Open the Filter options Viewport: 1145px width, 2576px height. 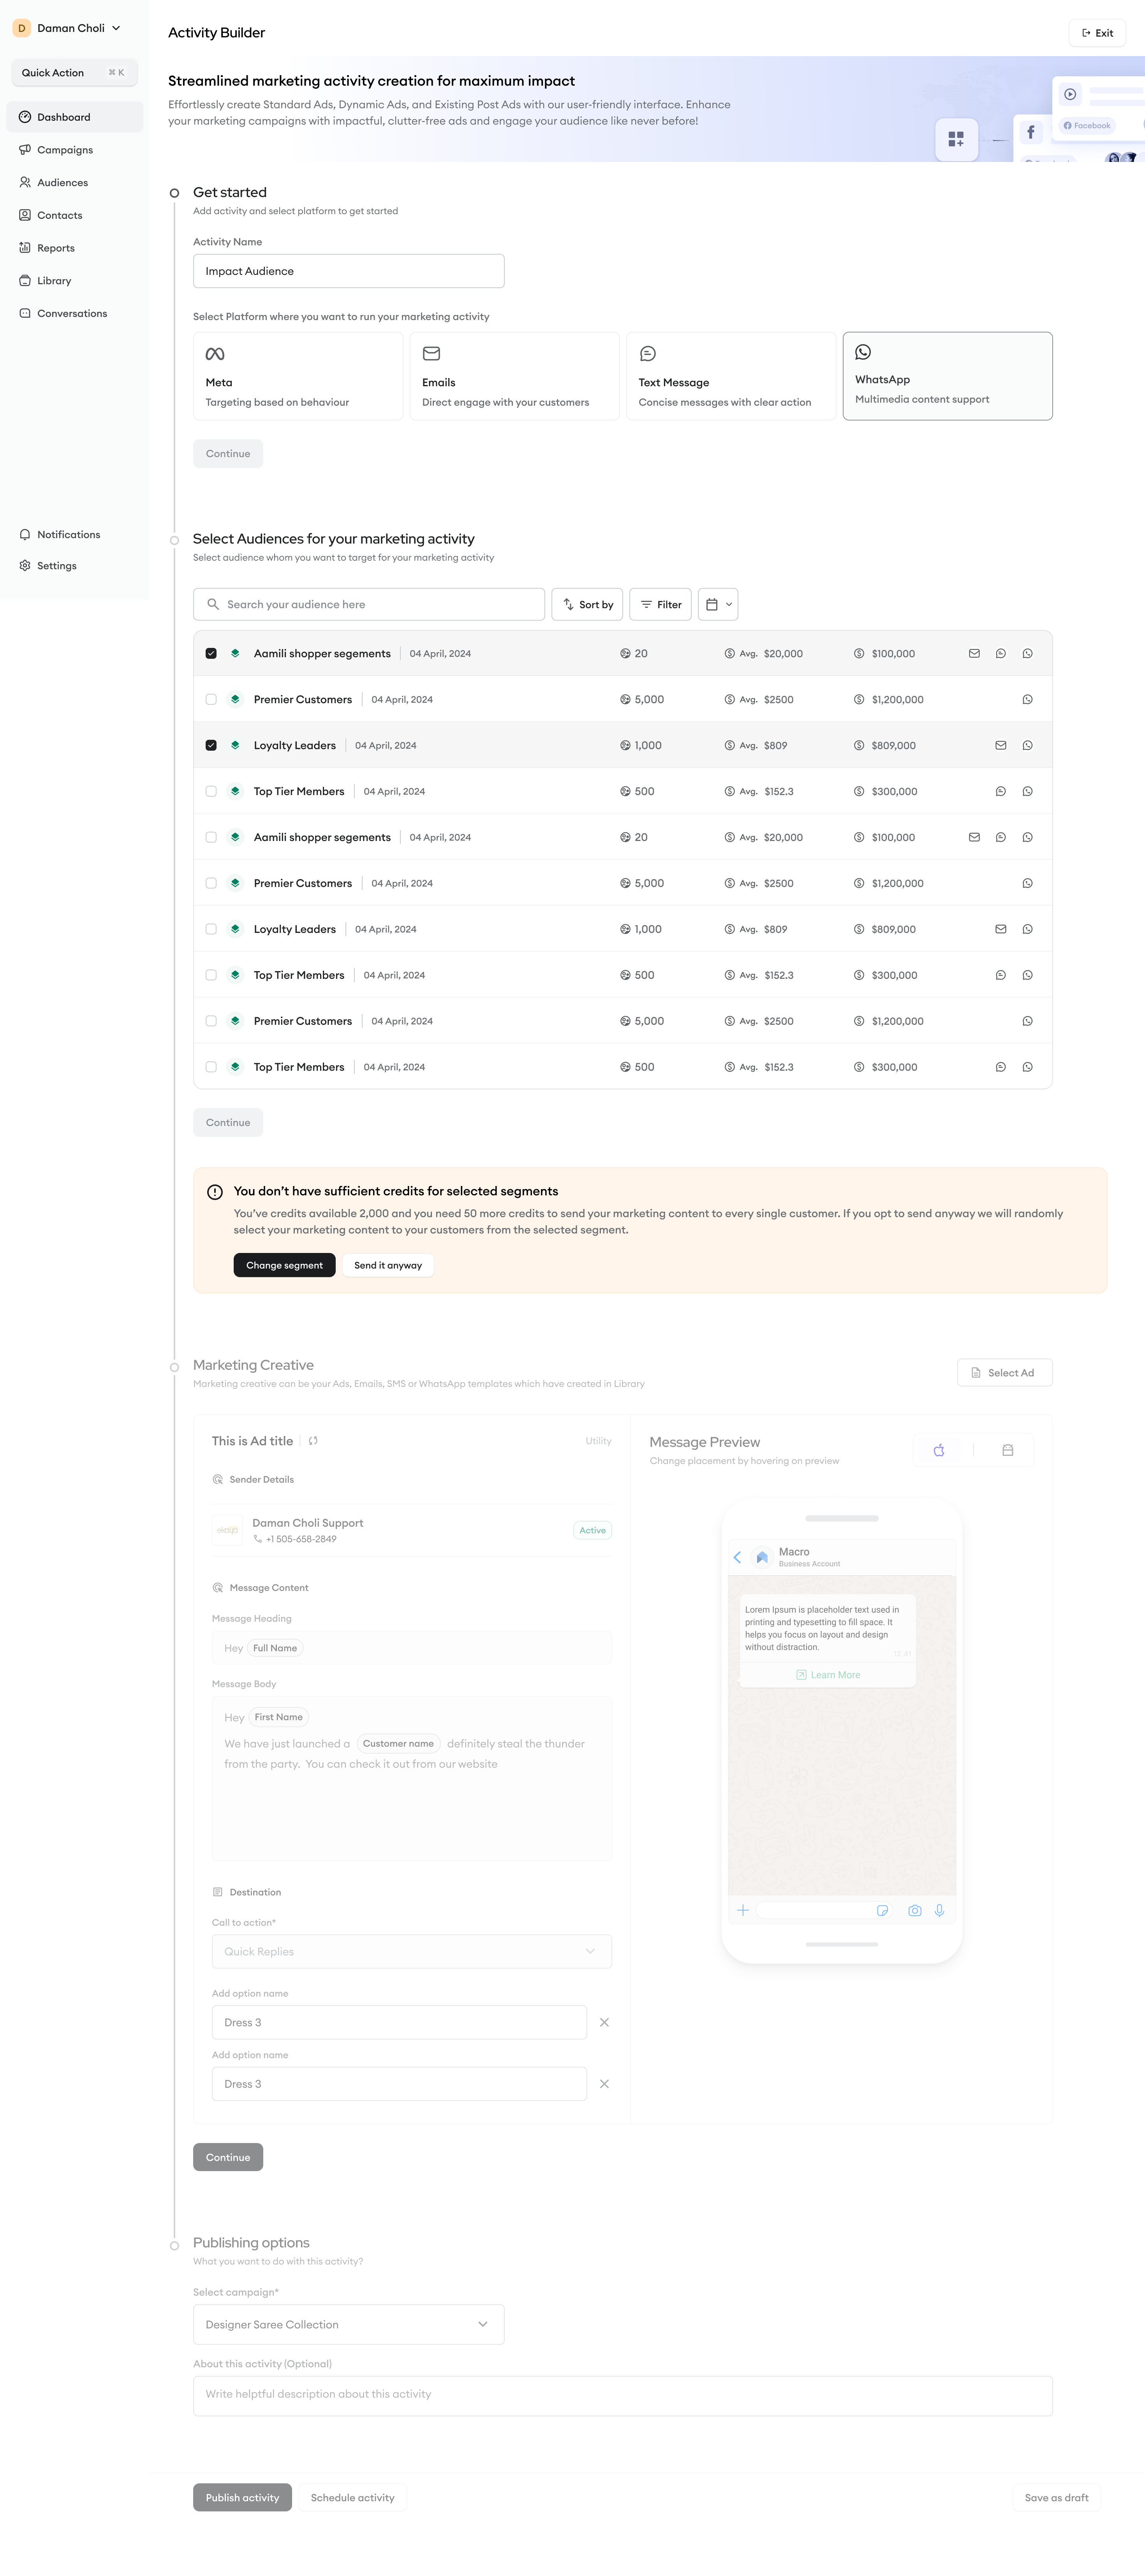coord(661,604)
